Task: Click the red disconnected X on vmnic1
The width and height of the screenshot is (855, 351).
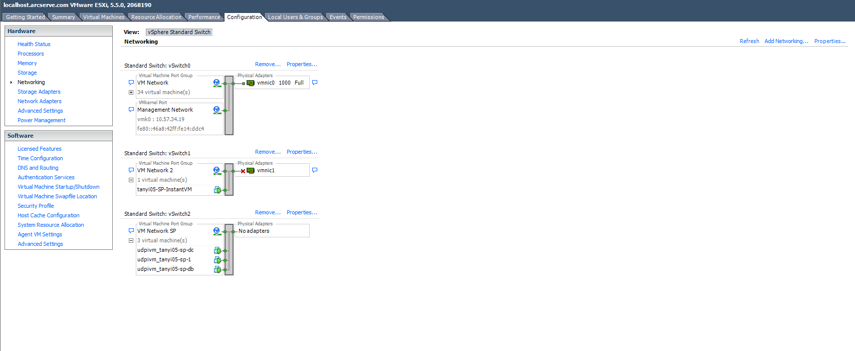Action: [x=243, y=171]
